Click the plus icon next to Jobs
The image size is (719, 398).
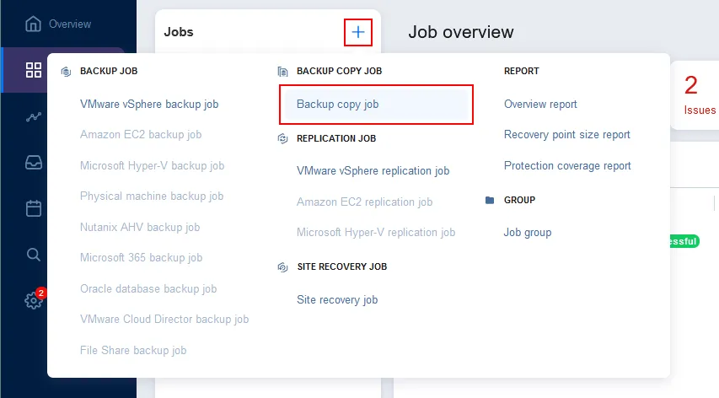358,32
